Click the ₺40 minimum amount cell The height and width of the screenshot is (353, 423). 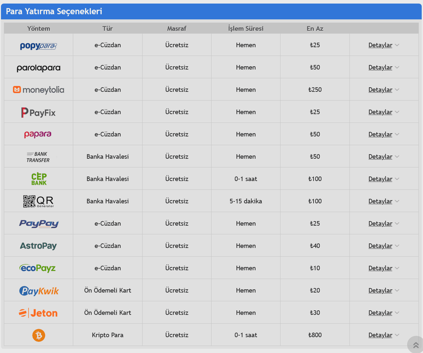coord(315,246)
